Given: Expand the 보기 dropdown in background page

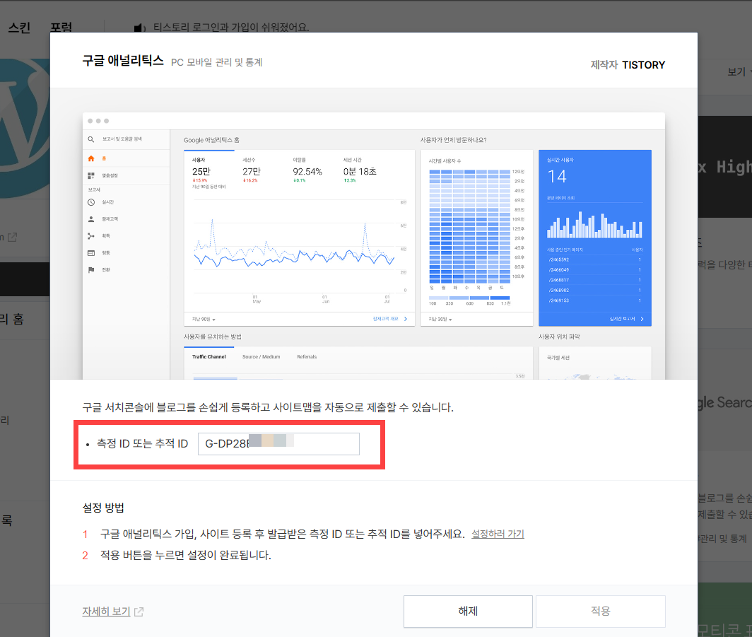Looking at the screenshot, I should click(739, 72).
